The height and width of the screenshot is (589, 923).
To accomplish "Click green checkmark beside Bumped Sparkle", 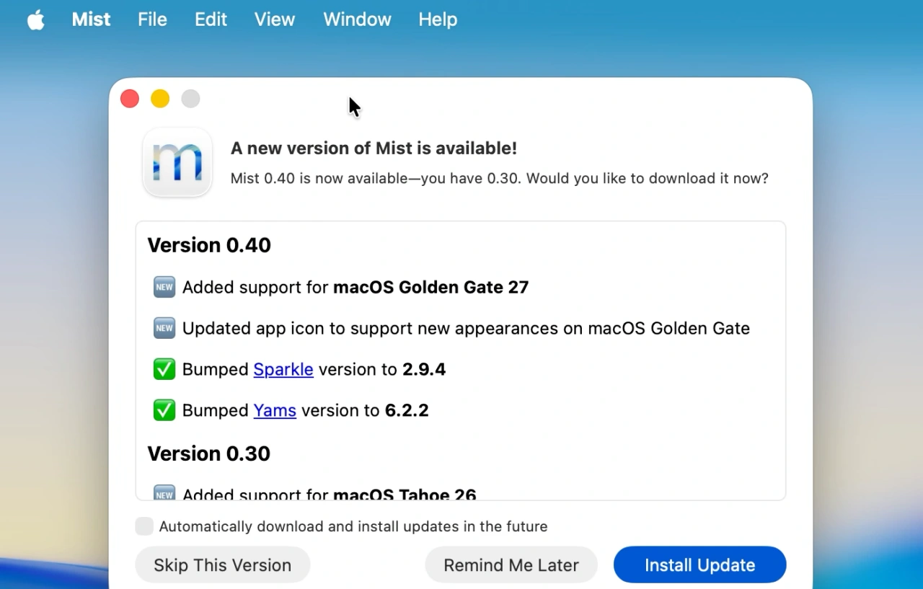I will click(164, 369).
